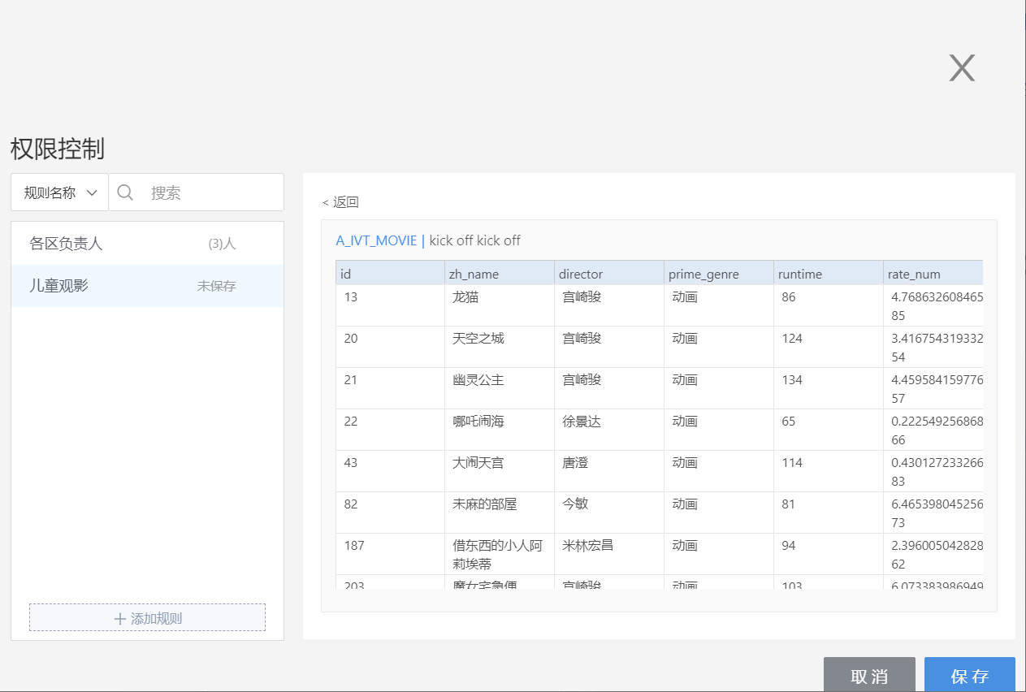
Task: Click id cell 82
Action: [x=390, y=513]
